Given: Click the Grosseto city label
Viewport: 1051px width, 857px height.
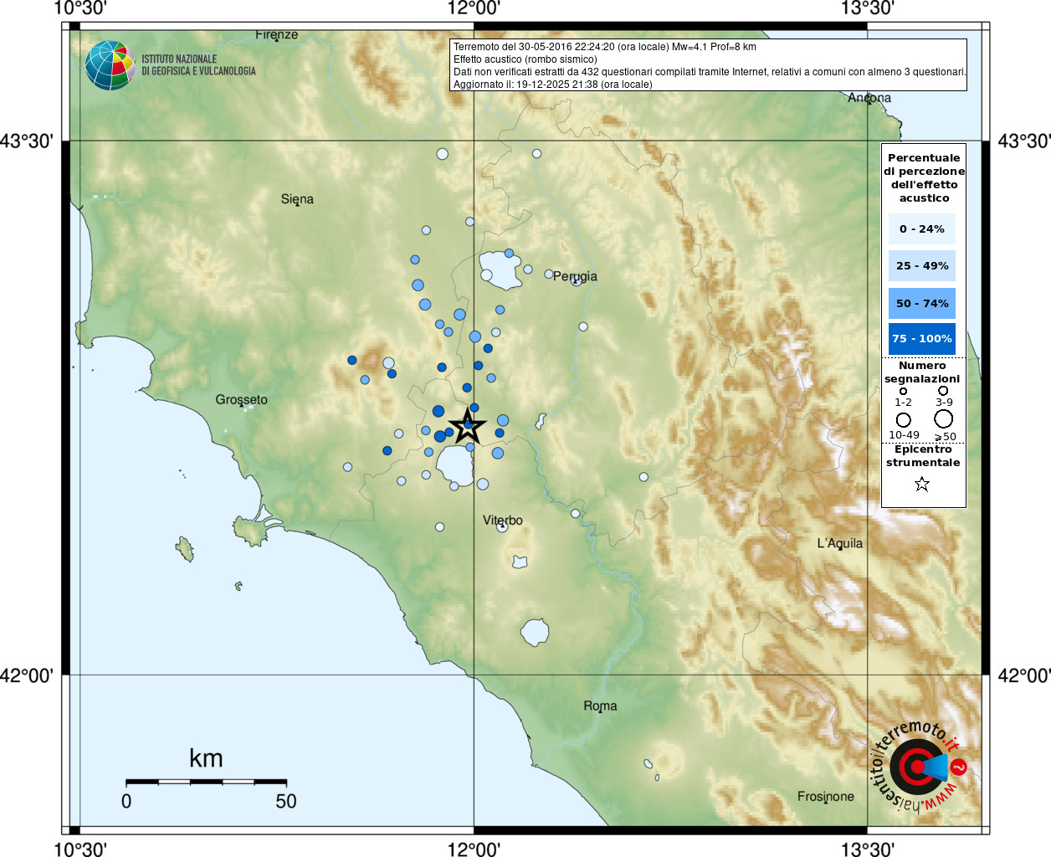Looking at the screenshot, I should click(x=242, y=400).
